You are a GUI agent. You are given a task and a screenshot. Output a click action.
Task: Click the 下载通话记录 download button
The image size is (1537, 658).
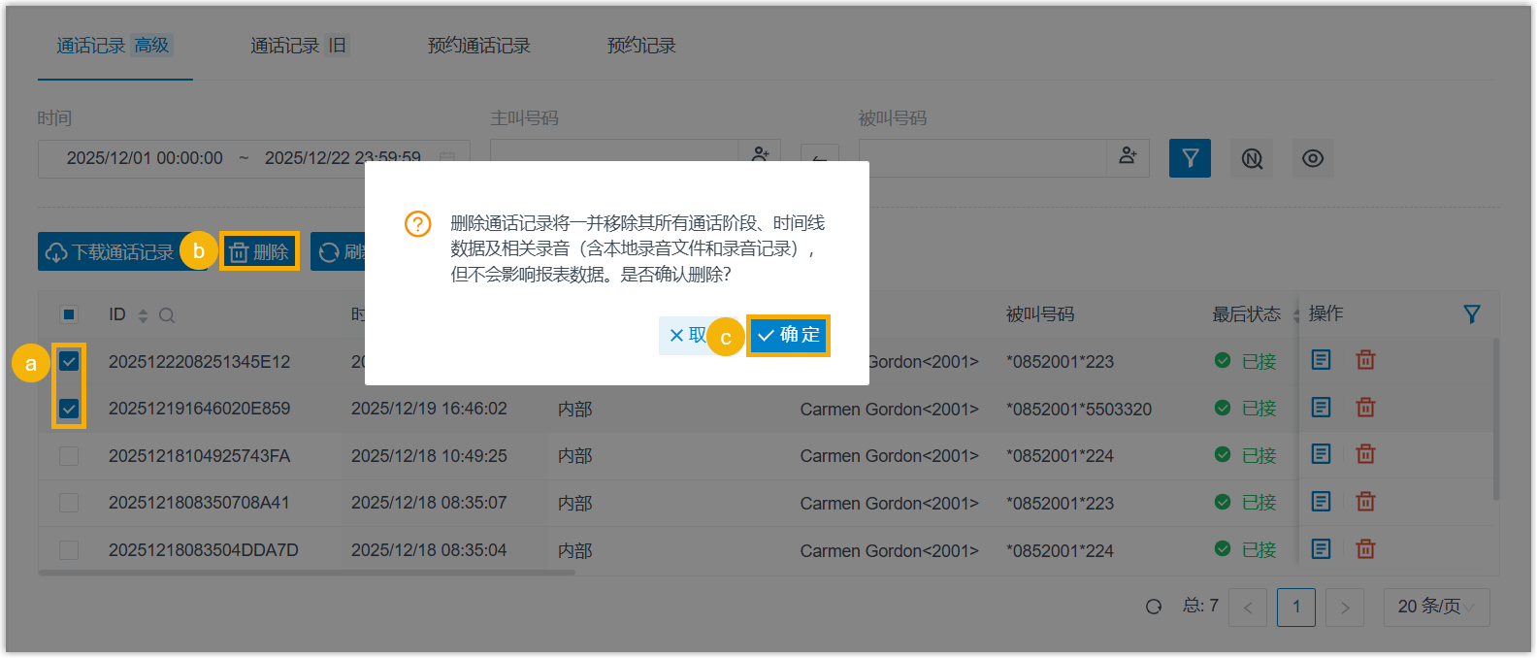point(109,252)
